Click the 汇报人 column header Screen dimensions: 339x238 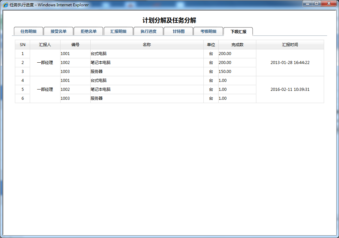[45, 45]
